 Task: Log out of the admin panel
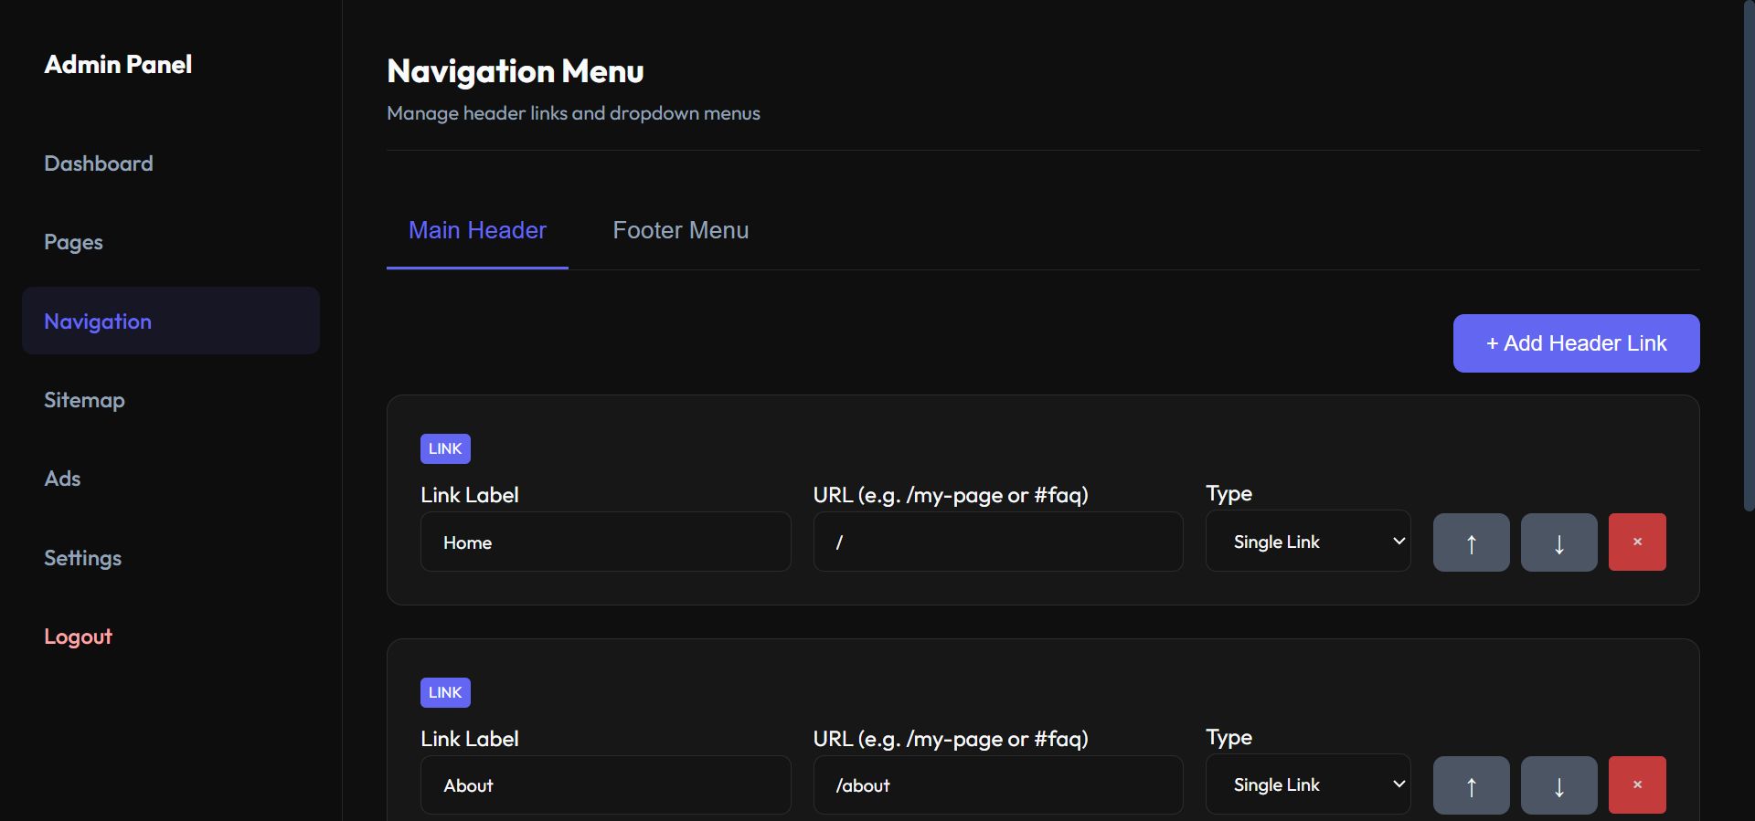coord(79,637)
